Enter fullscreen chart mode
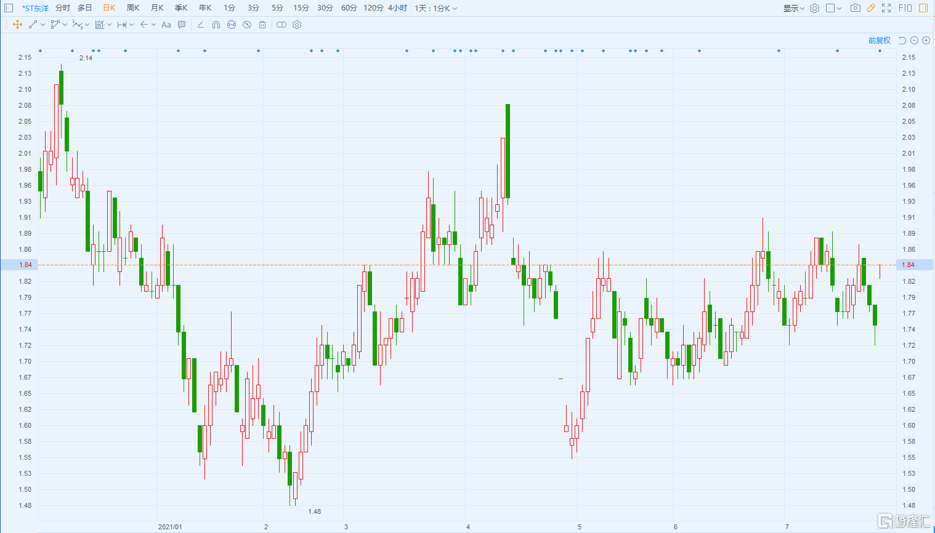 click(x=886, y=8)
